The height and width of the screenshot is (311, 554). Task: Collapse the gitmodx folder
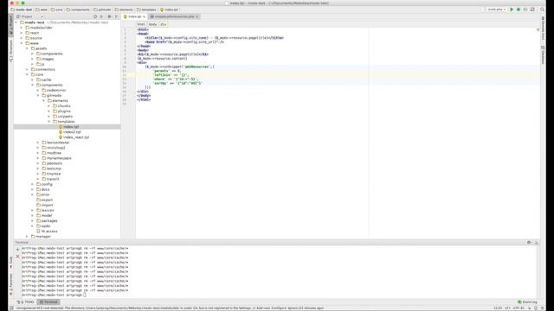pyautogui.click(x=38, y=96)
